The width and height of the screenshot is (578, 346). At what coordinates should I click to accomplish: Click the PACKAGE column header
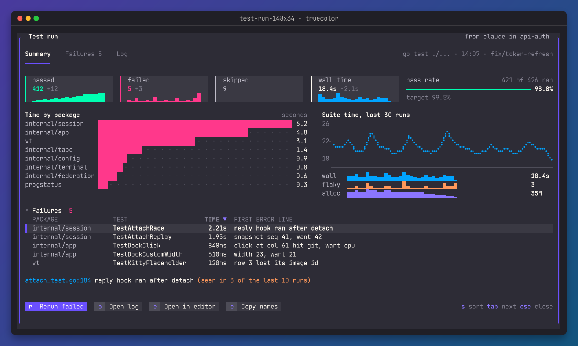pos(45,220)
